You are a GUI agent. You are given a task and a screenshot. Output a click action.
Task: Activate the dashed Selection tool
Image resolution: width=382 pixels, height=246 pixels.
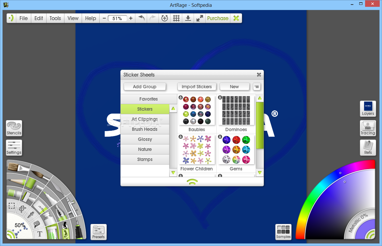point(12,206)
